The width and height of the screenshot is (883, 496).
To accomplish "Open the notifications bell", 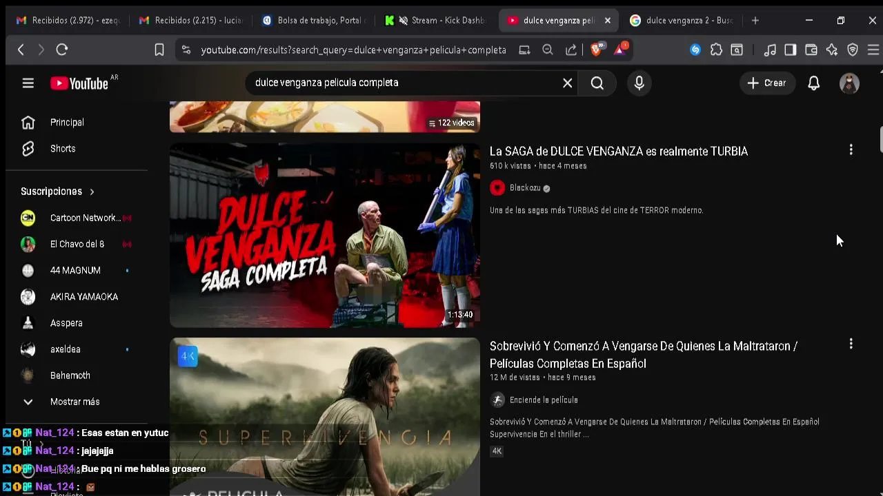I will (x=814, y=83).
